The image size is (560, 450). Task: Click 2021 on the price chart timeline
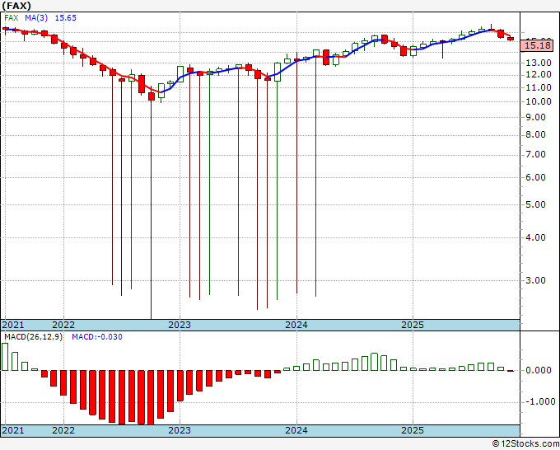coord(13,325)
